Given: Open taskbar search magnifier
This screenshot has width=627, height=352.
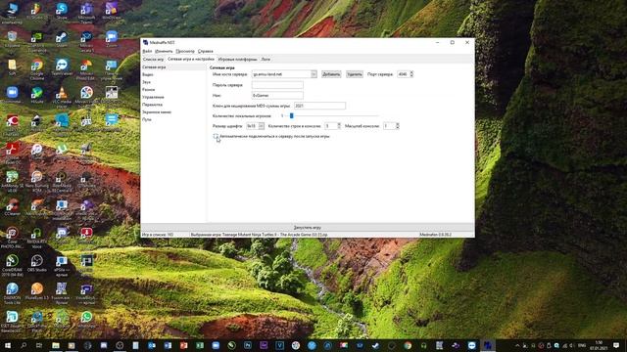Looking at the screenshot, I should [24, 345].
